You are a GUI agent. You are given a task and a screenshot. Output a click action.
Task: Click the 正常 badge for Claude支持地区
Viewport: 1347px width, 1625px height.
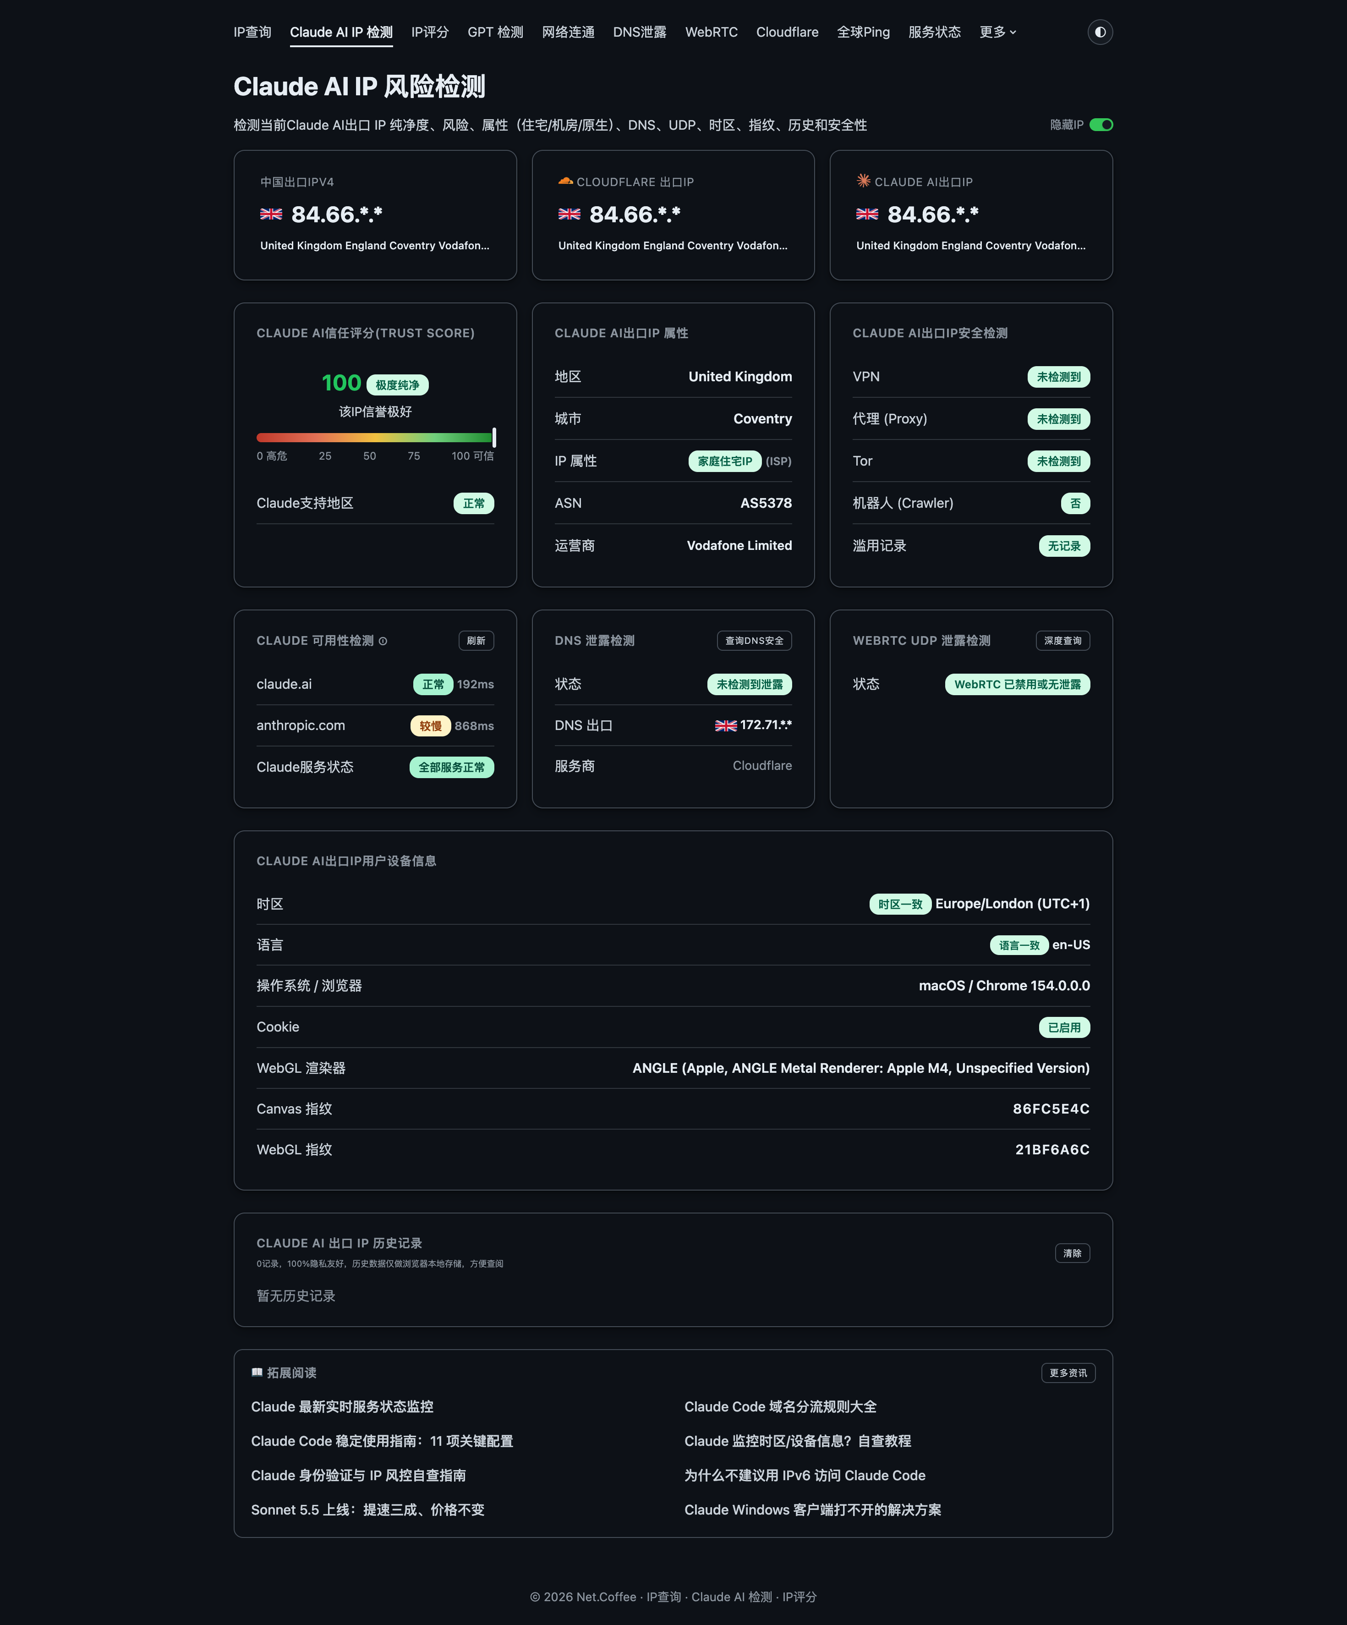pyautogui.click(x=473, y=504)
